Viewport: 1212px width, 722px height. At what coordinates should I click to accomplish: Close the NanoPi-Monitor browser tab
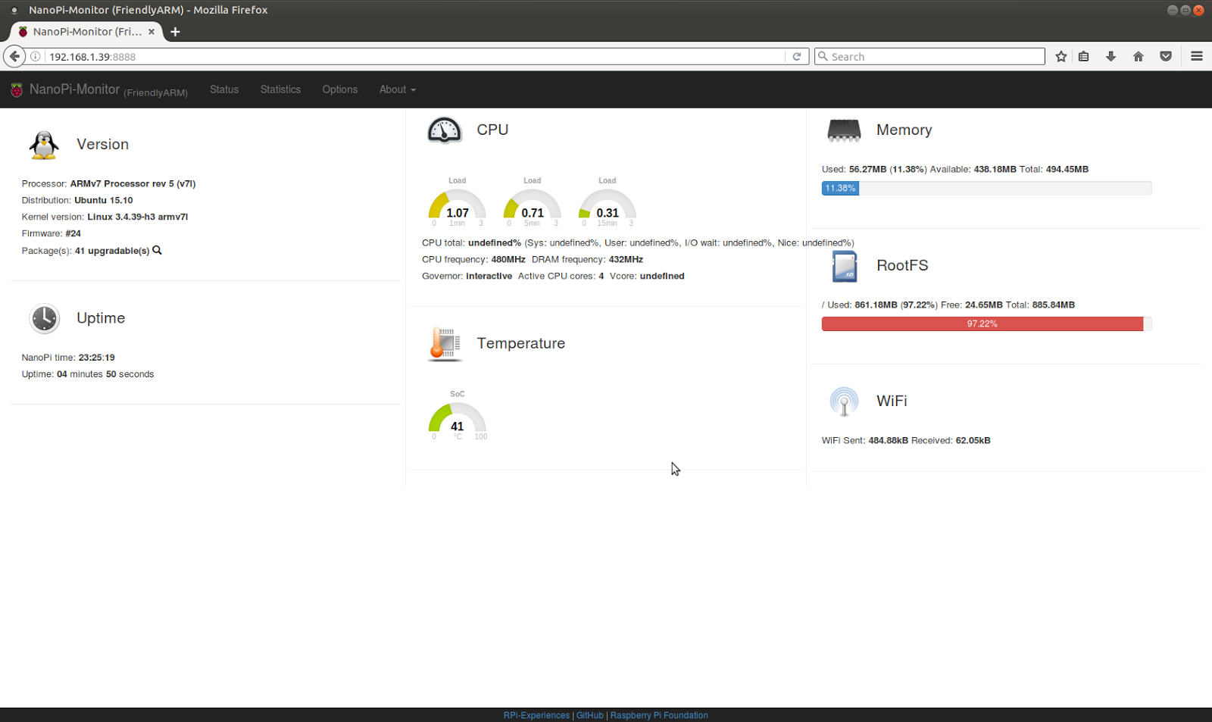pos(151,32)
